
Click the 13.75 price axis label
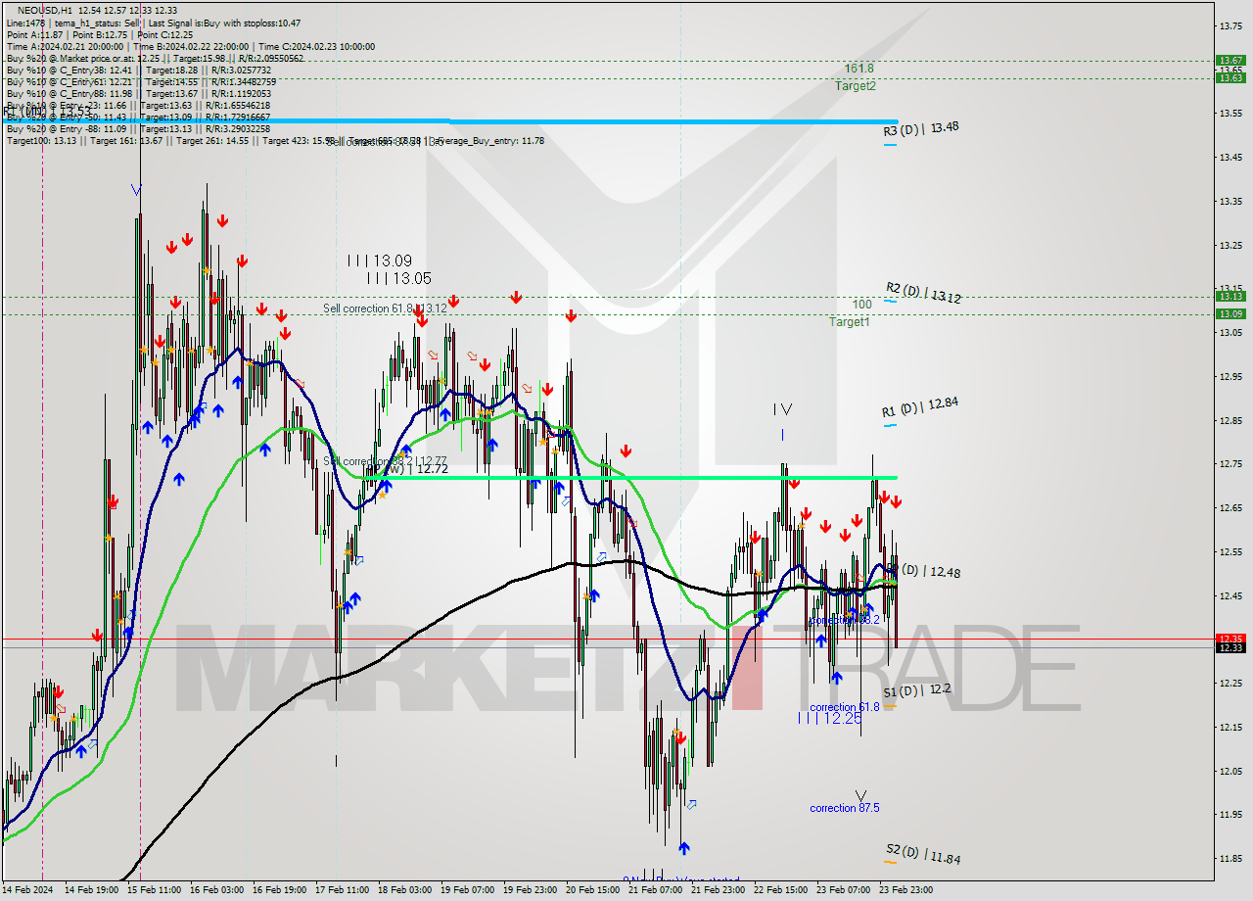click(x=1230, y=25)
